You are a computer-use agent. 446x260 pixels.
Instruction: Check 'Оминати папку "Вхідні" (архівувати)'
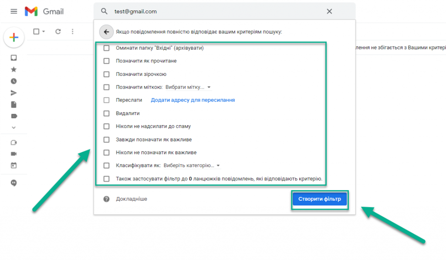coord(106,48)
